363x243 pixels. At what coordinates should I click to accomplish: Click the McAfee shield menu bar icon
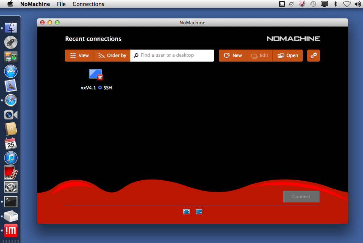click(x=302, y=4)
